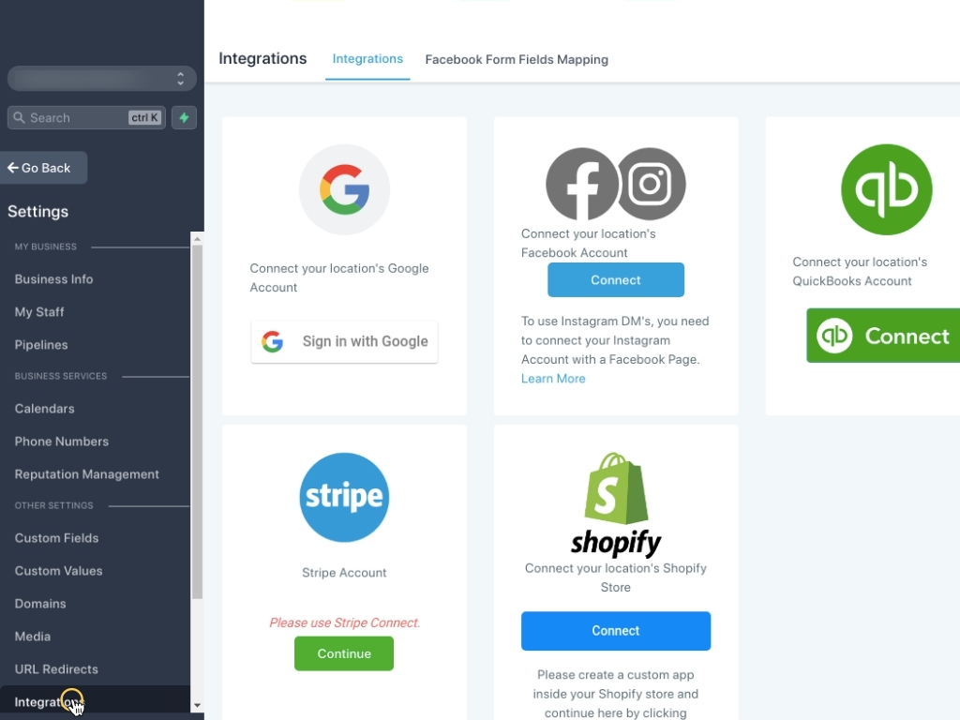Click the Stripe logo icon
The width and height of the screenshot is (960, 720).
[344, 497]
